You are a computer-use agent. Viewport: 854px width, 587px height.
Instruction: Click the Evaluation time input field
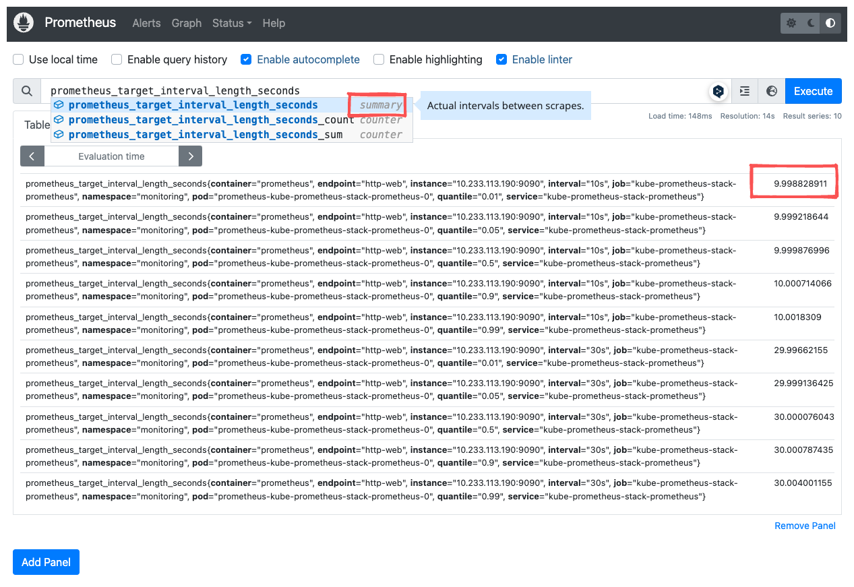coord(111,156)
